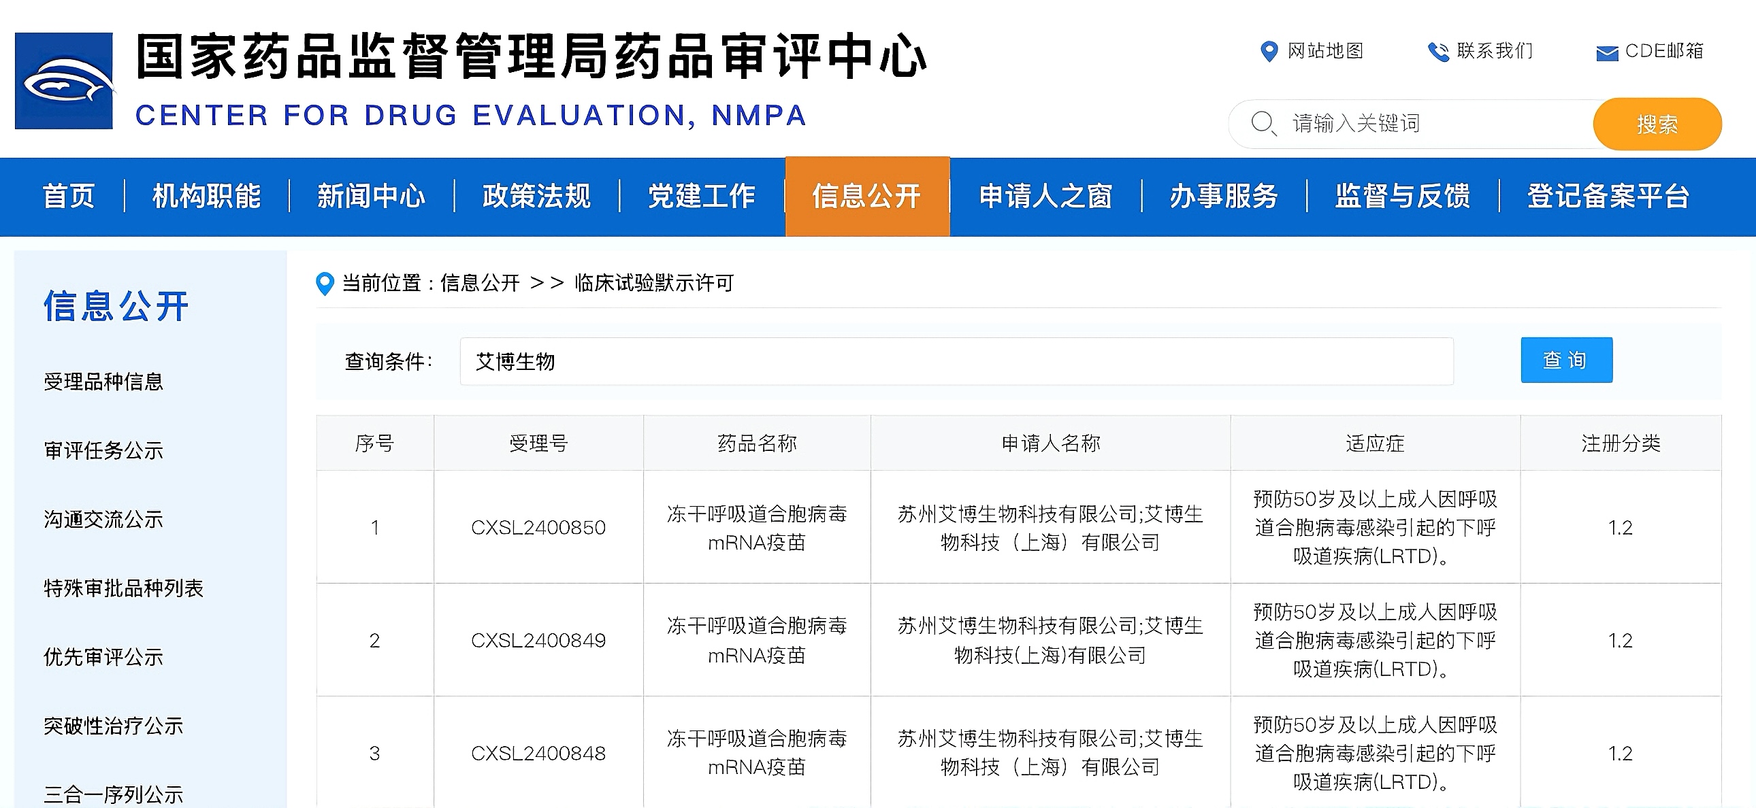Open 审评任务公示 sidebar link
The width and height of the screenshot is (1756, 808).
tap(103, 450)
